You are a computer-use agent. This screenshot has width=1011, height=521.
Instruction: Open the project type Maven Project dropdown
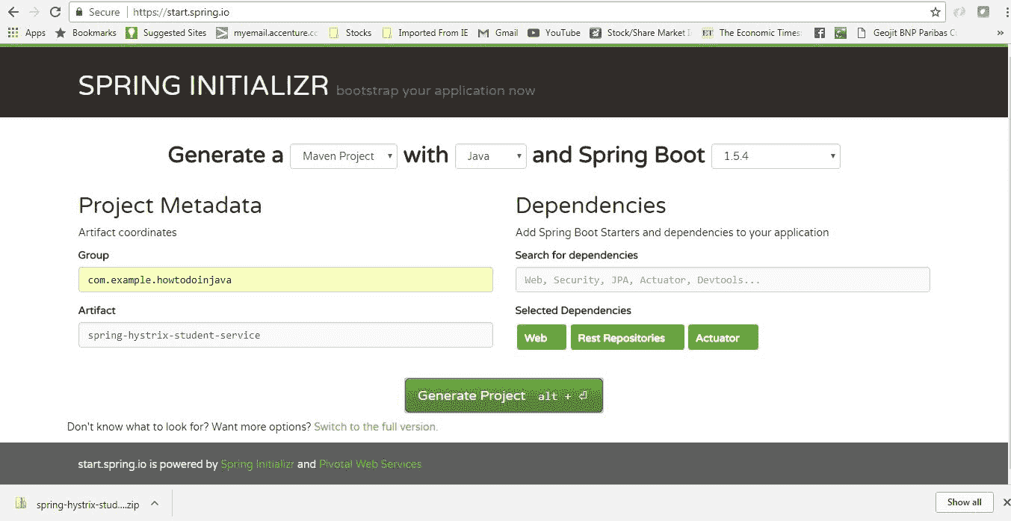(x=344, y=156)
